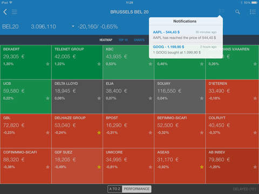Remove GDF SUEZ yellow favorite star
The image size is (259, 194).
99,167
